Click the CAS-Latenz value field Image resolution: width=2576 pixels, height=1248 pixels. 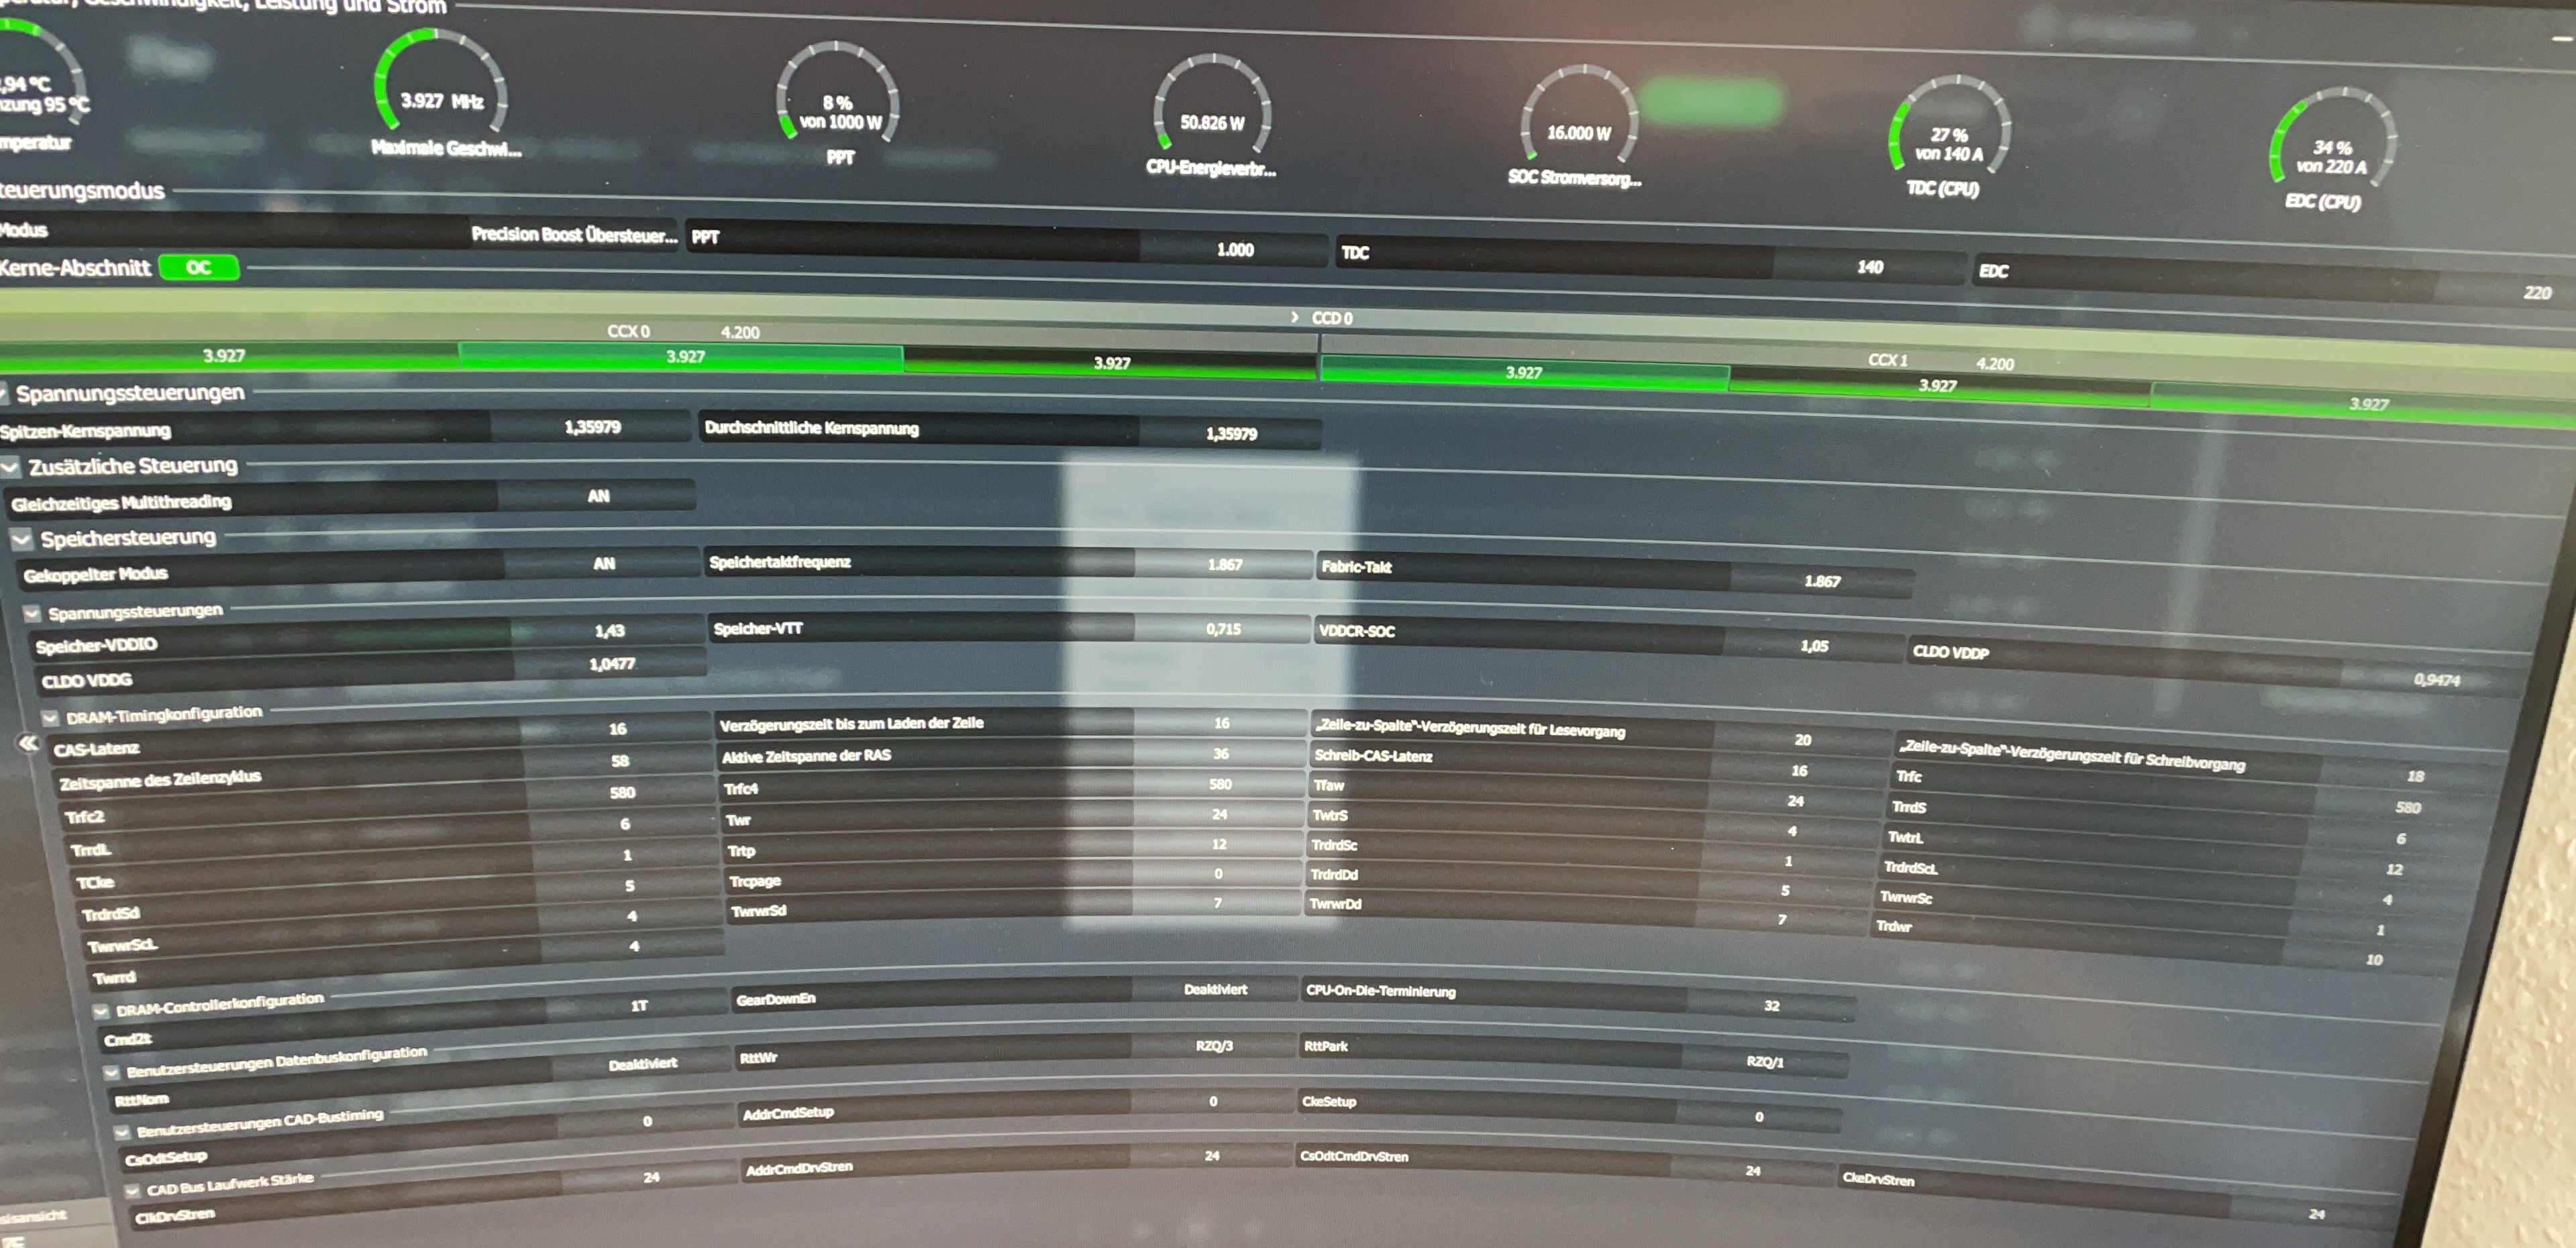(618, 728)
